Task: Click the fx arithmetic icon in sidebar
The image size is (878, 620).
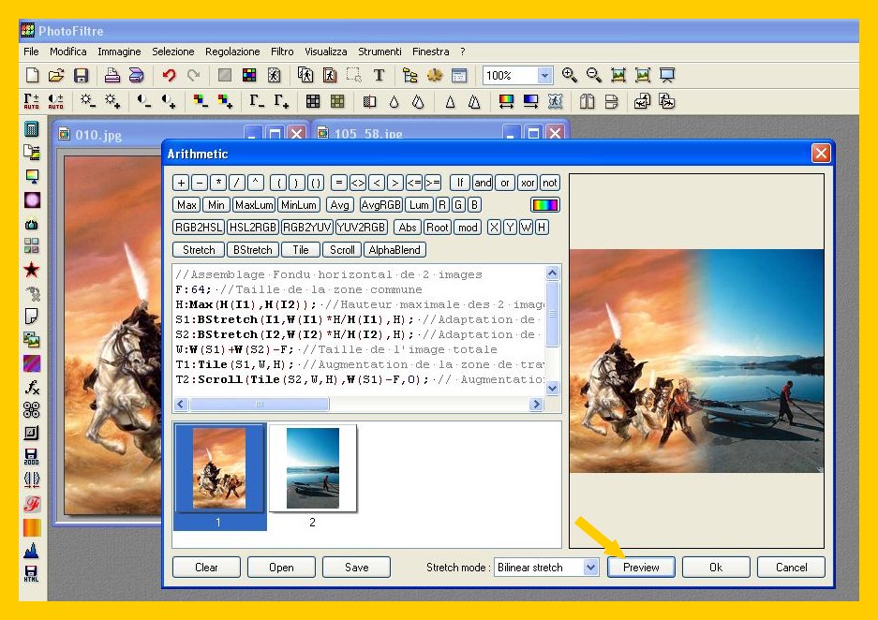Action: coord(32,387)
